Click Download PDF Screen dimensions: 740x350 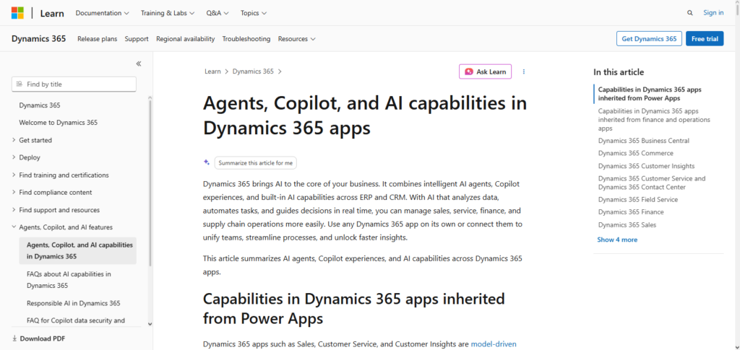(39, 338)
